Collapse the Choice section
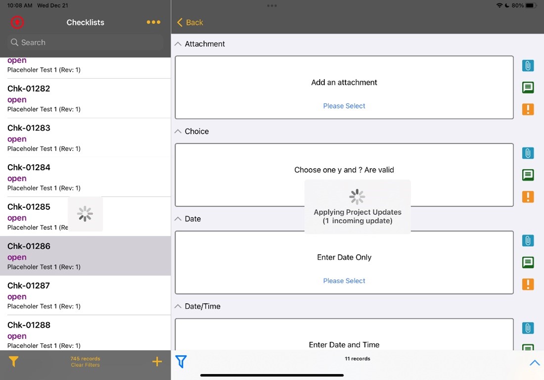The image size is (544, 380). [x=178, y=131]
